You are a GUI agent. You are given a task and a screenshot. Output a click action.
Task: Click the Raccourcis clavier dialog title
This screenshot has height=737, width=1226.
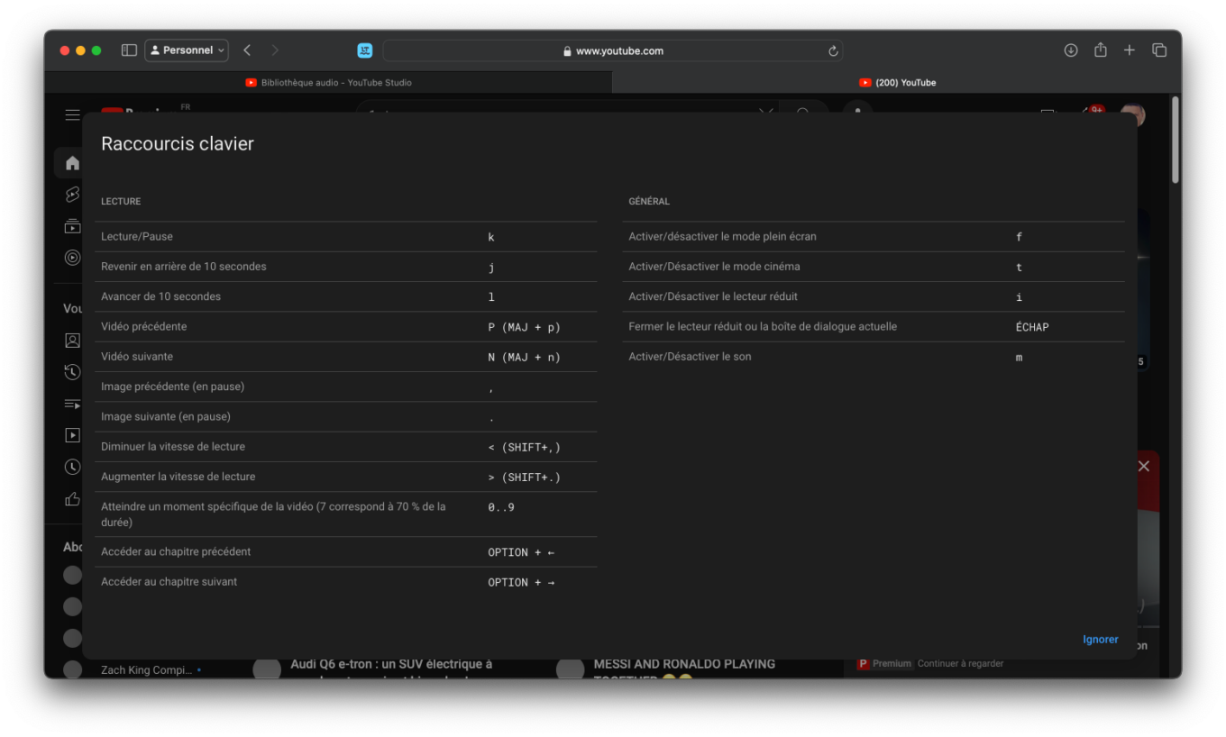pos(178,143)
